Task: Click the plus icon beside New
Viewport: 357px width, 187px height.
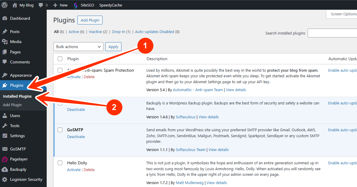Action: click(55, 5)
